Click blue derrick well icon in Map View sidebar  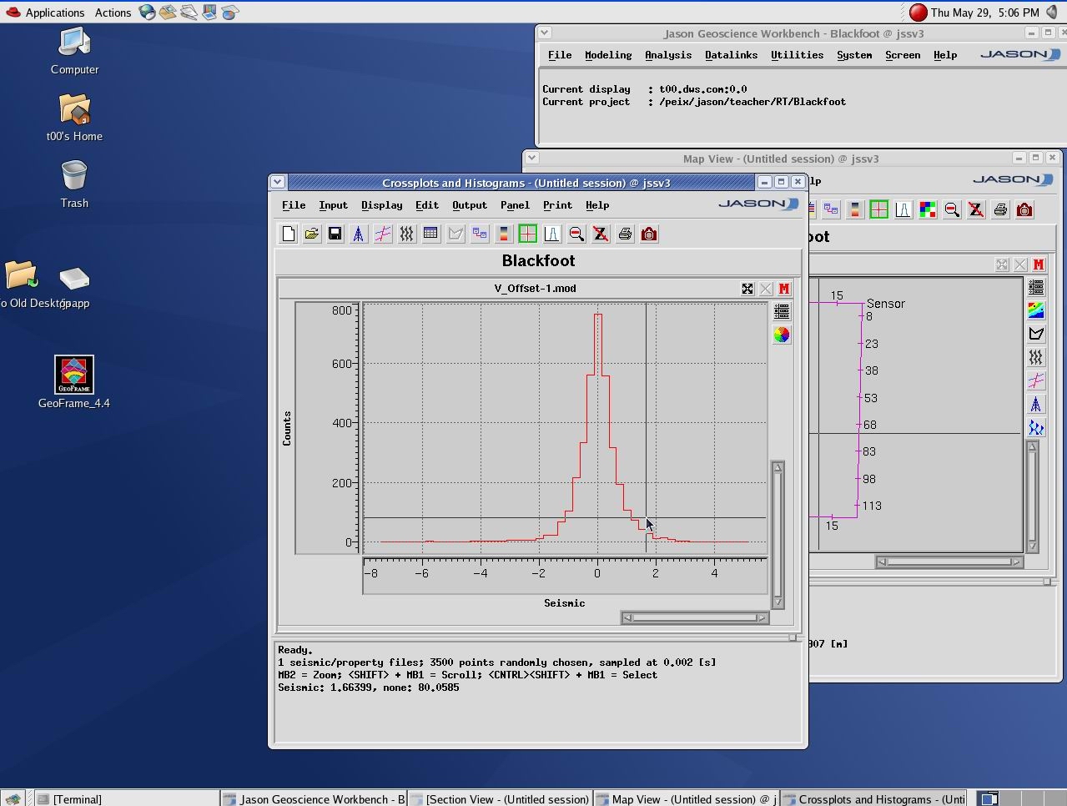[x=1036, y=405]
